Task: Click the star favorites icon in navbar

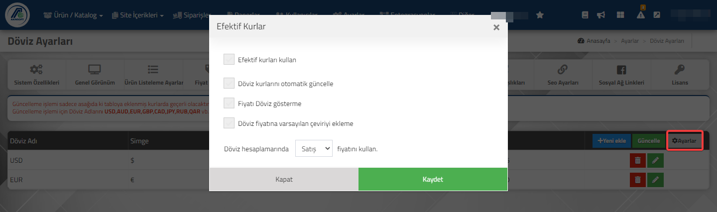Action: coord(540,15)
